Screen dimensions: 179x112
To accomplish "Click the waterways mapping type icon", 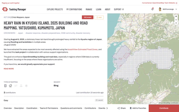I will pyautogui.click(x=16, y=86).
